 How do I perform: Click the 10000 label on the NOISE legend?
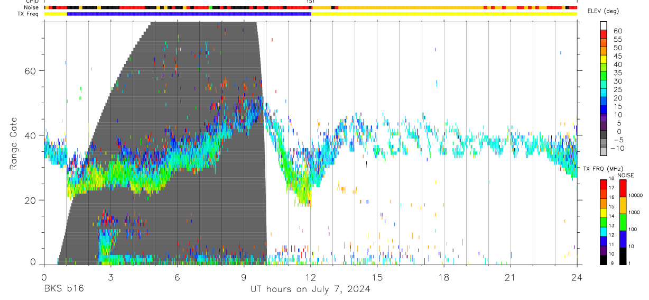coord(636,195)
